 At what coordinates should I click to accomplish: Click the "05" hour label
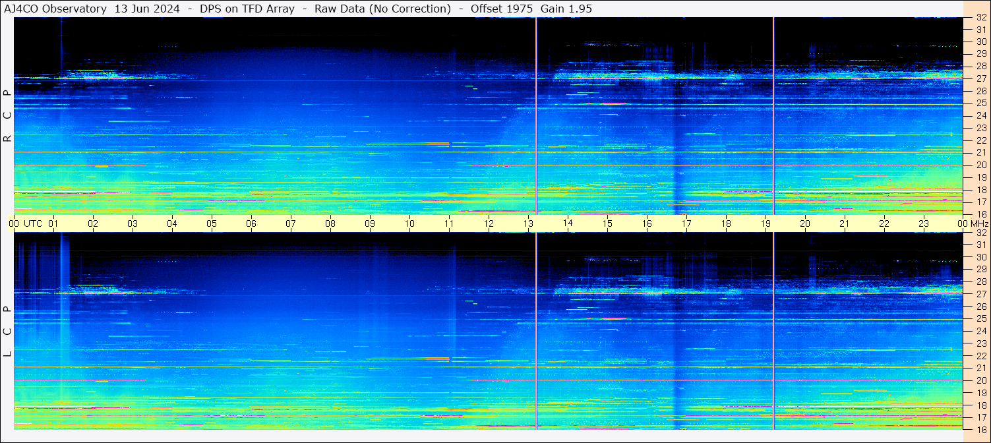tap(212, 223)
